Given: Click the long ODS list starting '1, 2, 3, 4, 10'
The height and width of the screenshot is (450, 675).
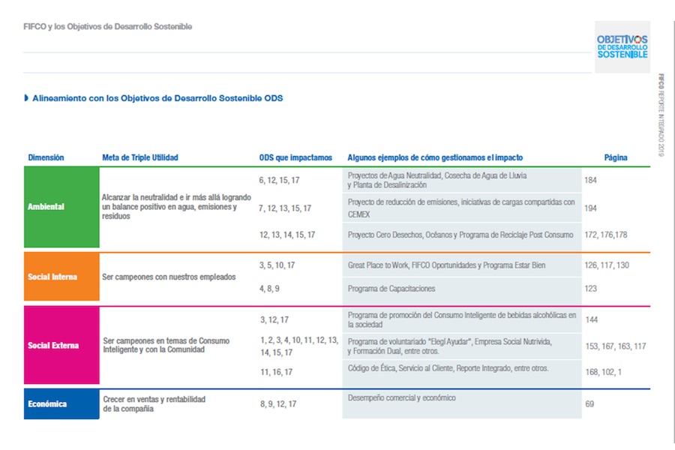Looking at the screenshot, I should (299, 346).
